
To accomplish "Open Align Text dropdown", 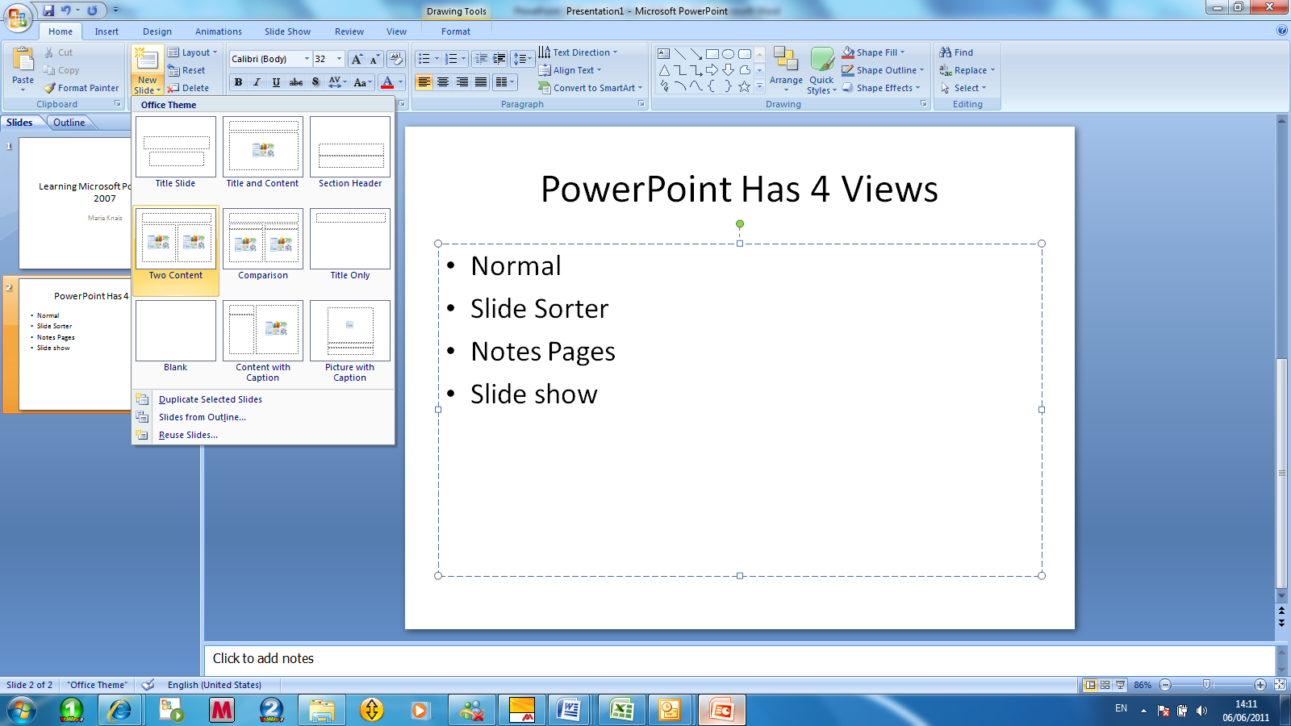I will tap(570, 70).
